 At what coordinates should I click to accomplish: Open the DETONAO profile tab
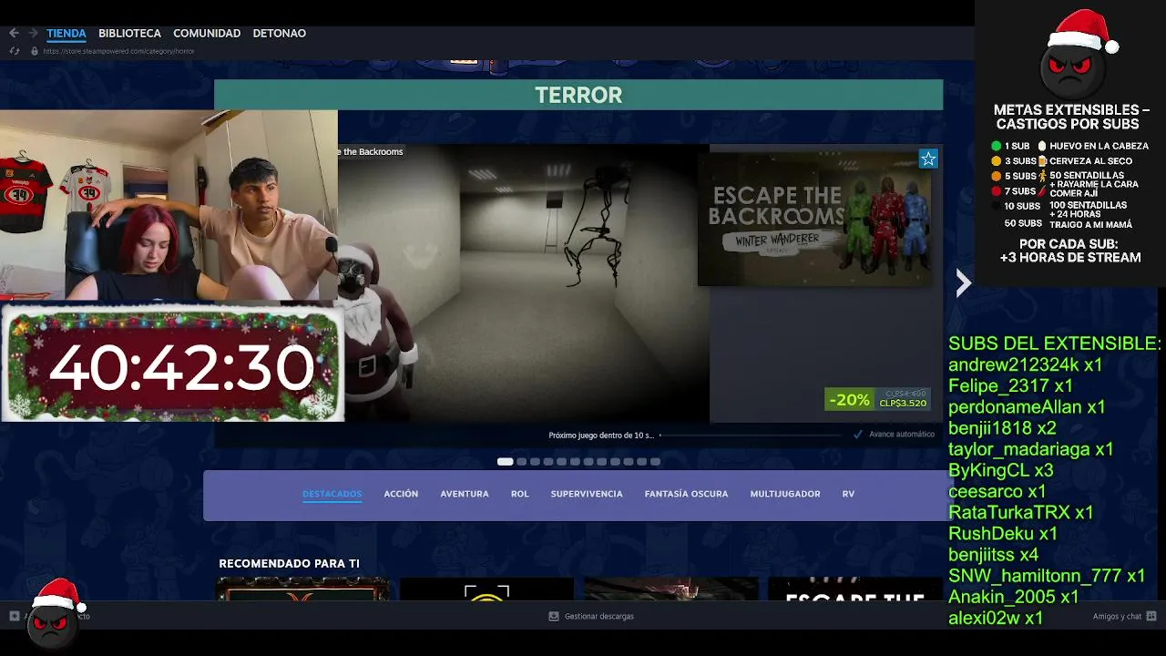click(x=279, y=33)
